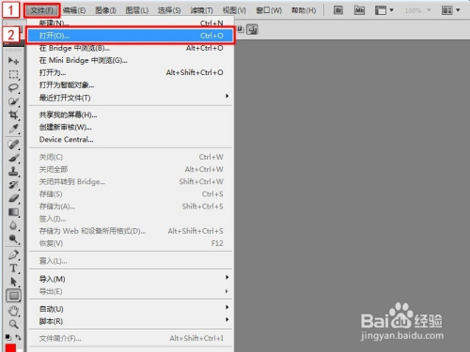Swap foreground and background colors
The width and height of the screenshot is (470, 352).
pyautogui.click(x=18, y=337)
